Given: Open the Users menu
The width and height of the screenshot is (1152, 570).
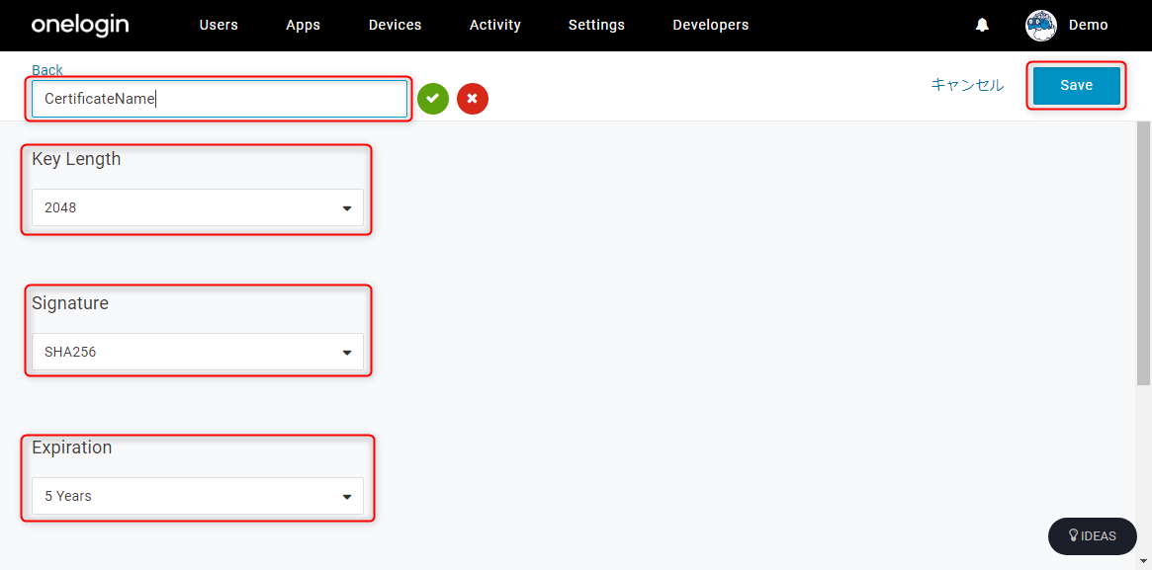Looking at the screenshot, I should (x=219, y=25).
